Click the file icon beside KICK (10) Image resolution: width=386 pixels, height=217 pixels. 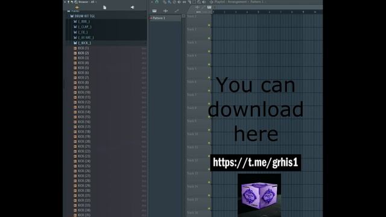[75, 92]
